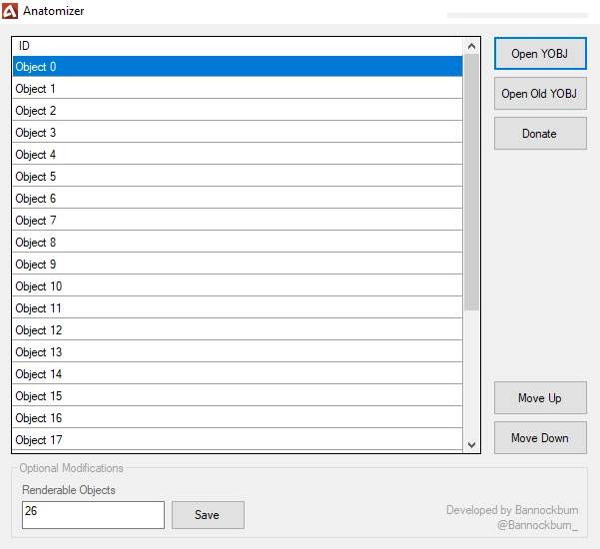Save the renderable objects value
The width and height of the screenshot is (600, 549).
pyautogui.click(x=208, y=515)
